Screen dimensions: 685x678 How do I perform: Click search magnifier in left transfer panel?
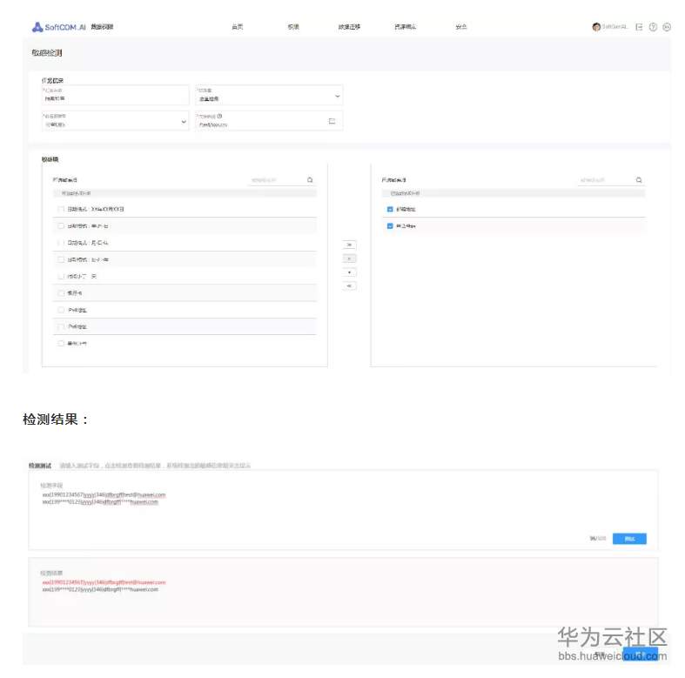point(310,180)
